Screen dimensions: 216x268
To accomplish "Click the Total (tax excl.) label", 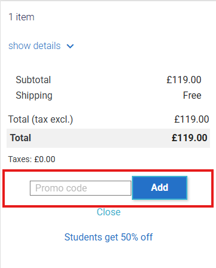I will point(41,120).
